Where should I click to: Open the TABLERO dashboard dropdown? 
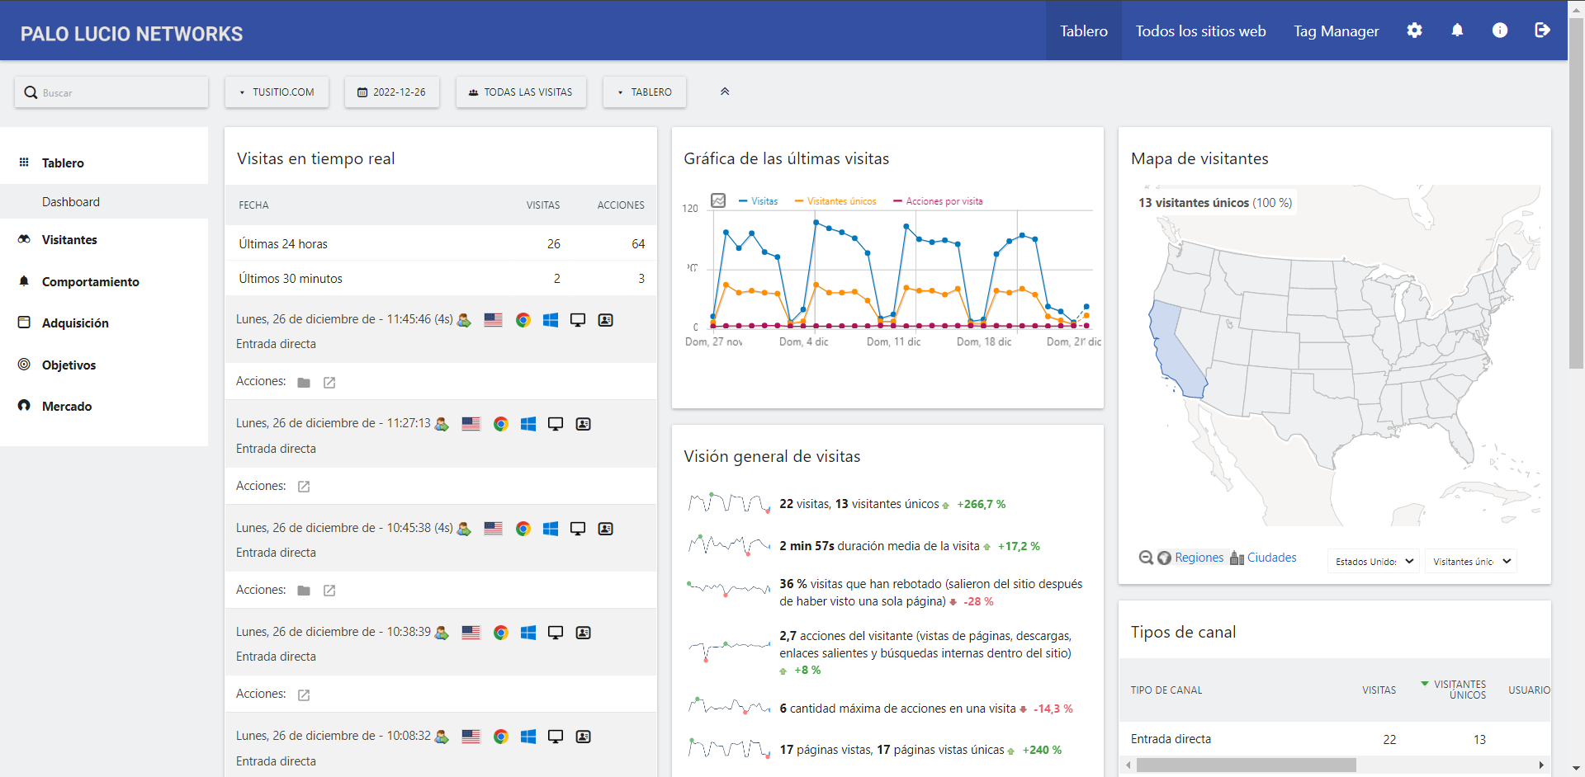coord(645,92)
